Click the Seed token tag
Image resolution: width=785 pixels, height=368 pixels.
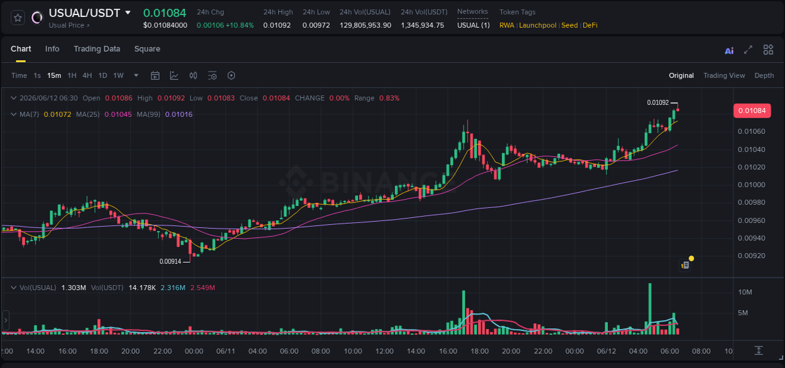point(570,25)
